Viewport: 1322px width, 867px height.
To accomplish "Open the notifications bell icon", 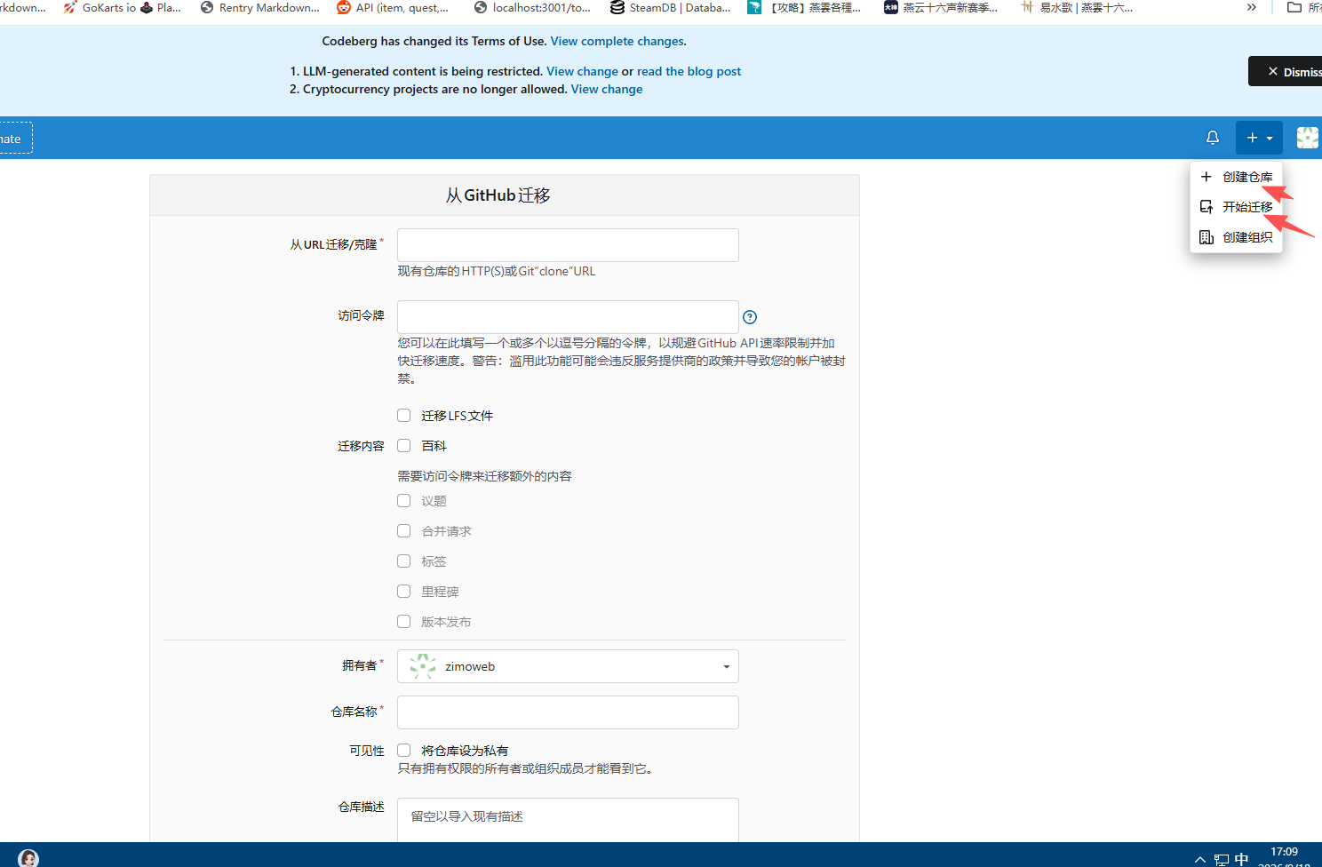I will pos(1212,138).
